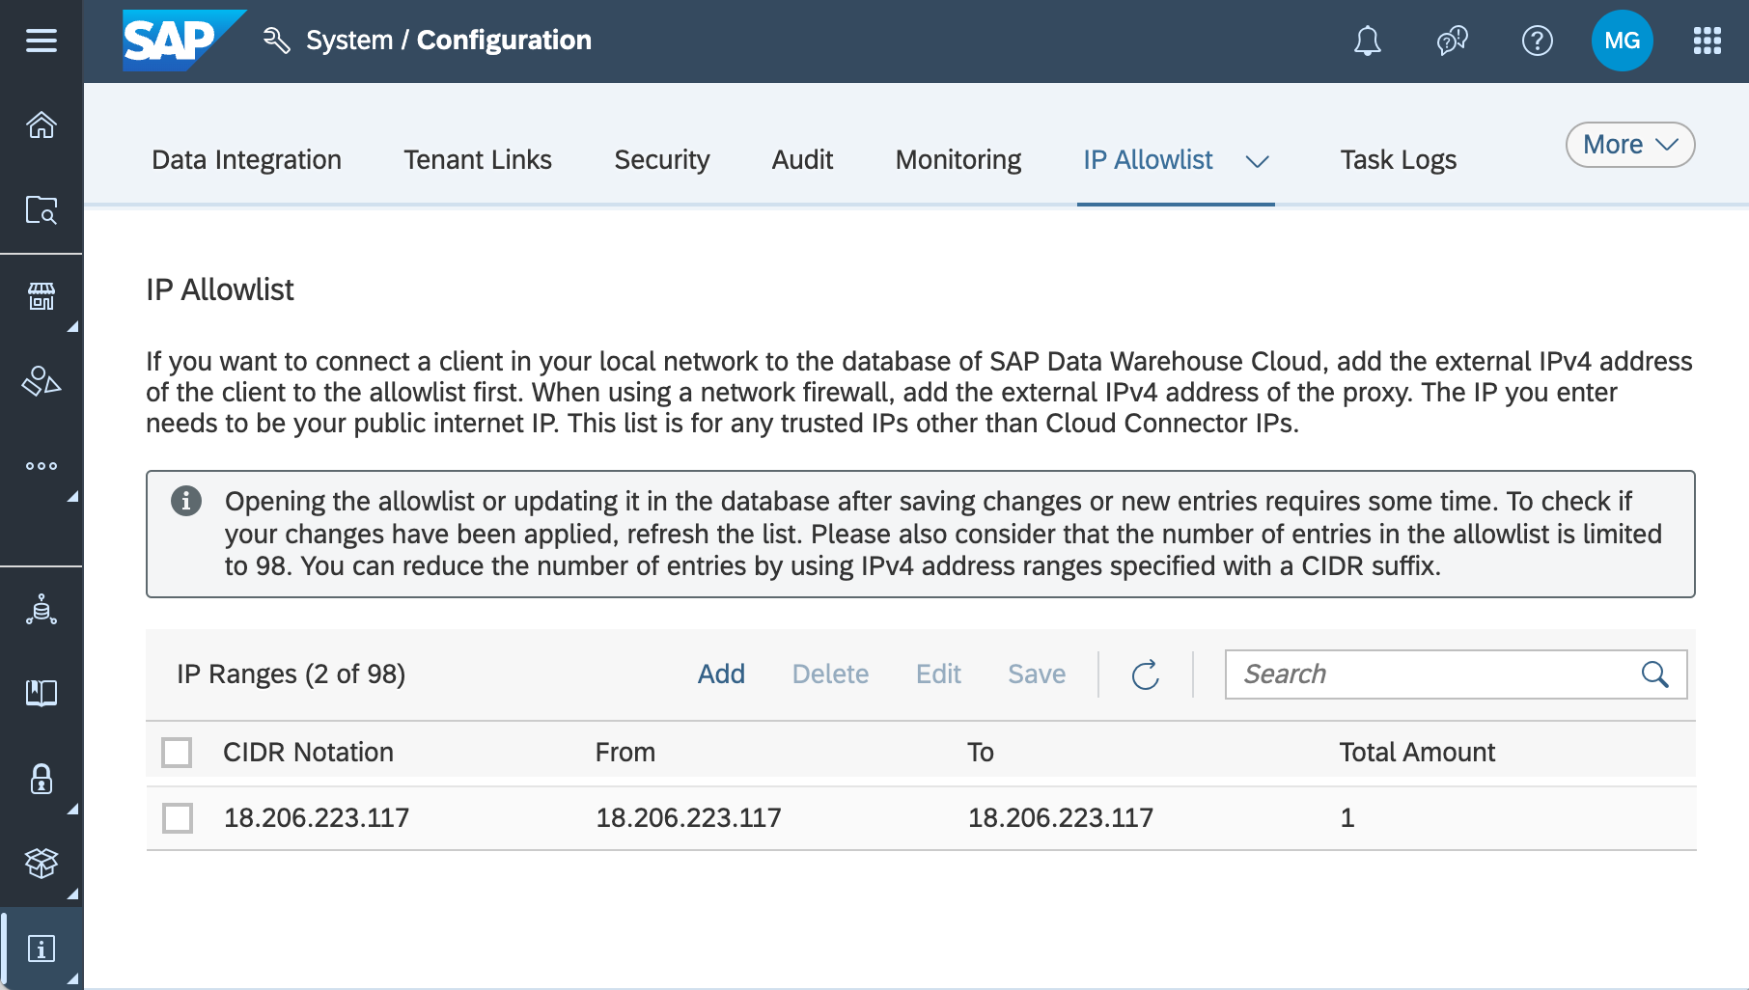Go to the Home icon in sidebar
The height and width of the screenshot is (990, 1749).
[42, 125]
